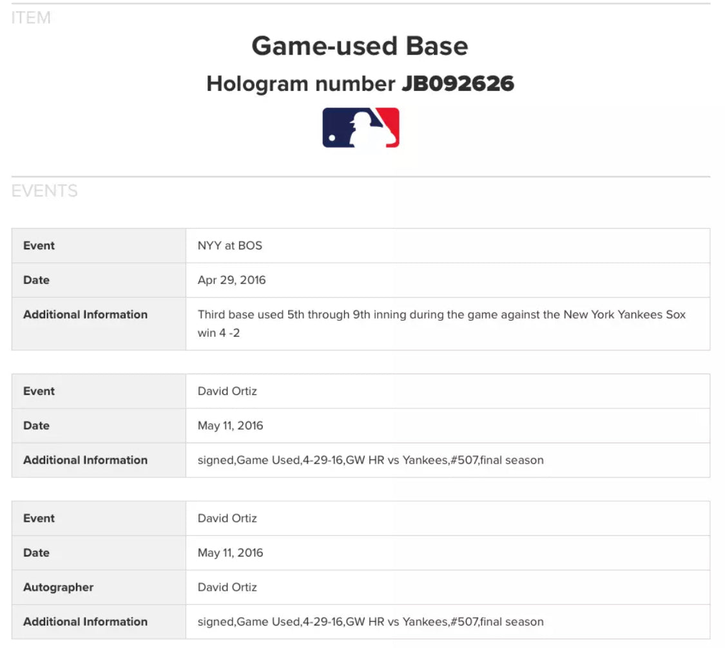
Task: Click the Event label in the middle table
Action: point(39,391)
